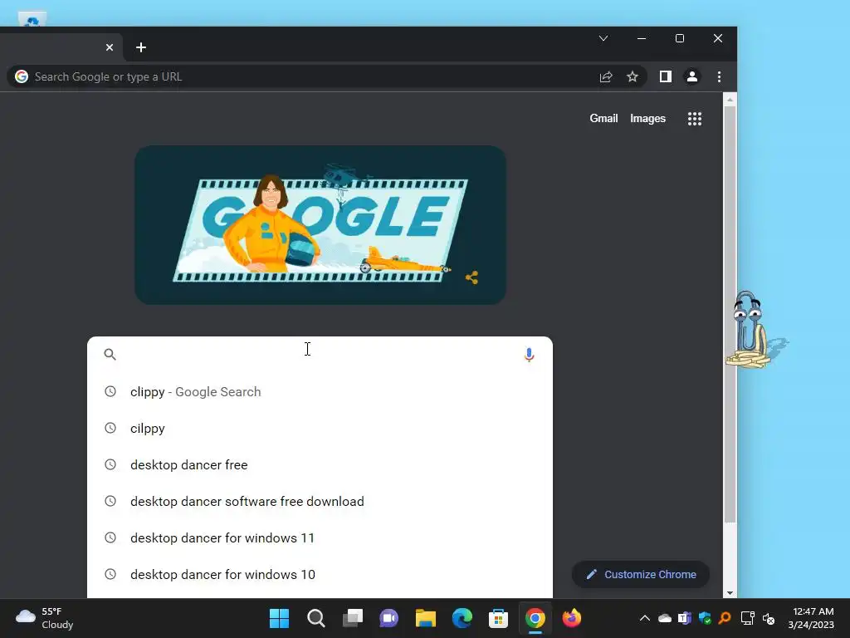The image size is (850, 638).
Task: Click the page scrollbar up arrow
Action: tap(730, 100)
